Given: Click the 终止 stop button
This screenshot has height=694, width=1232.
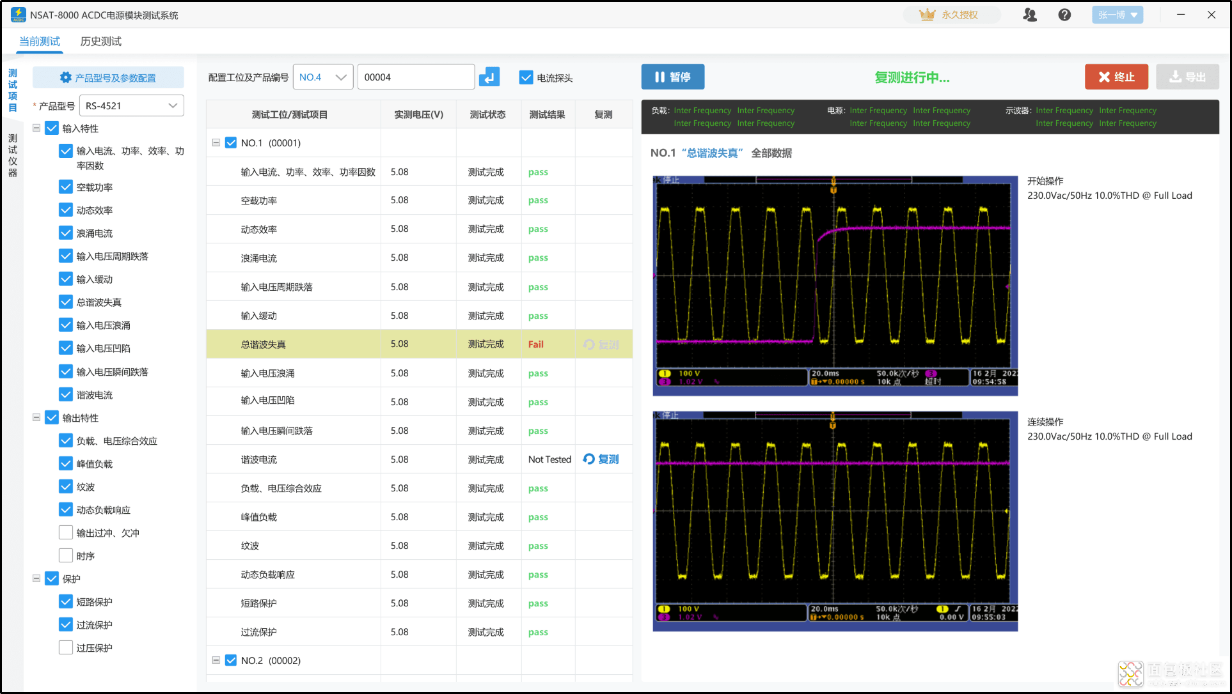Looking at the screenshot, I should coord(1116,77).
